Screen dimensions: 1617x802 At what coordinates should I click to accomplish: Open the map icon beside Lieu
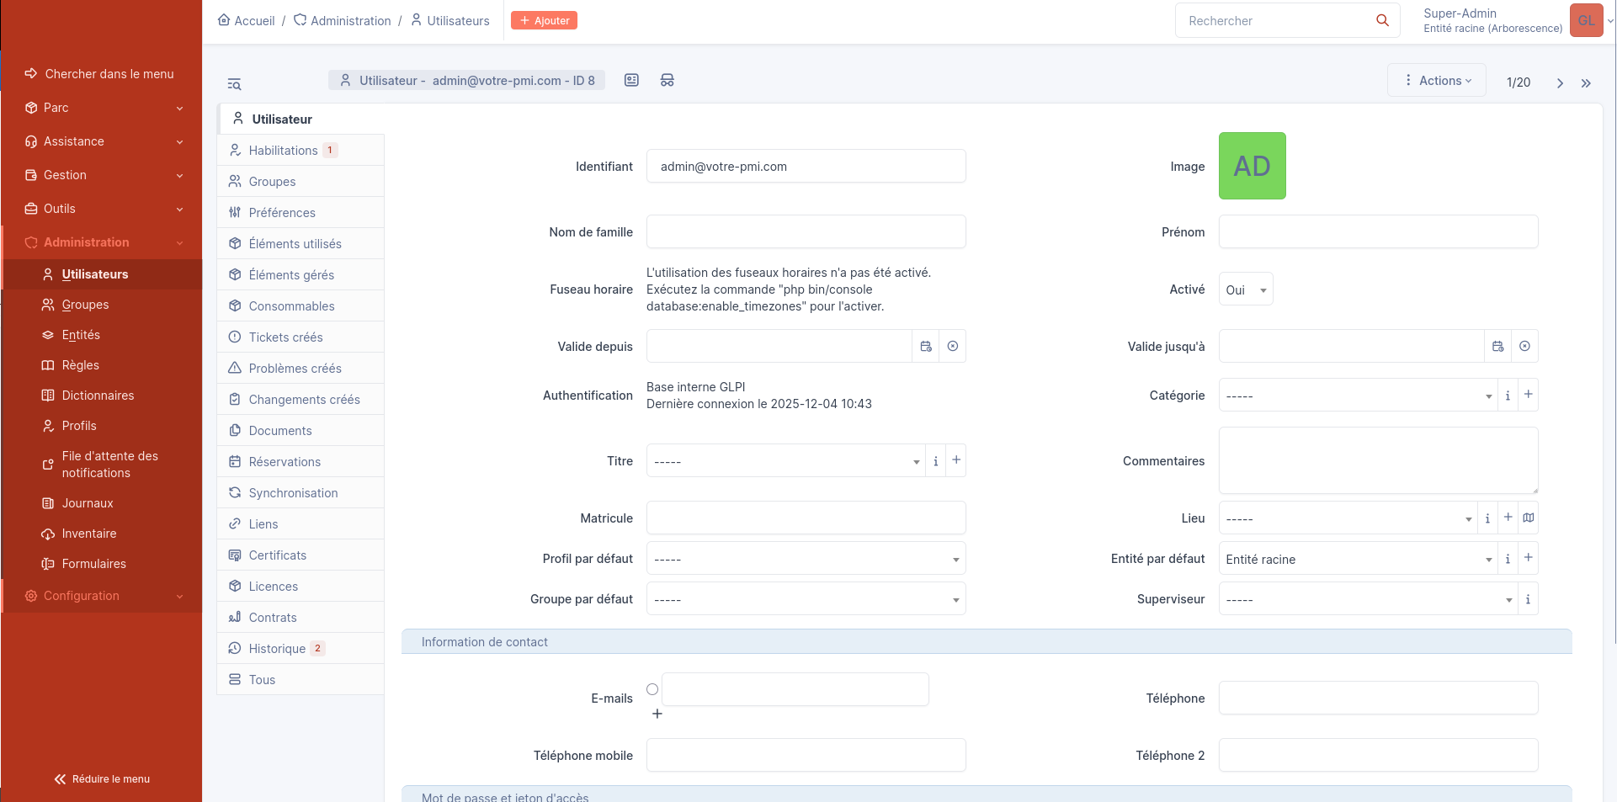pos(1529,518)
